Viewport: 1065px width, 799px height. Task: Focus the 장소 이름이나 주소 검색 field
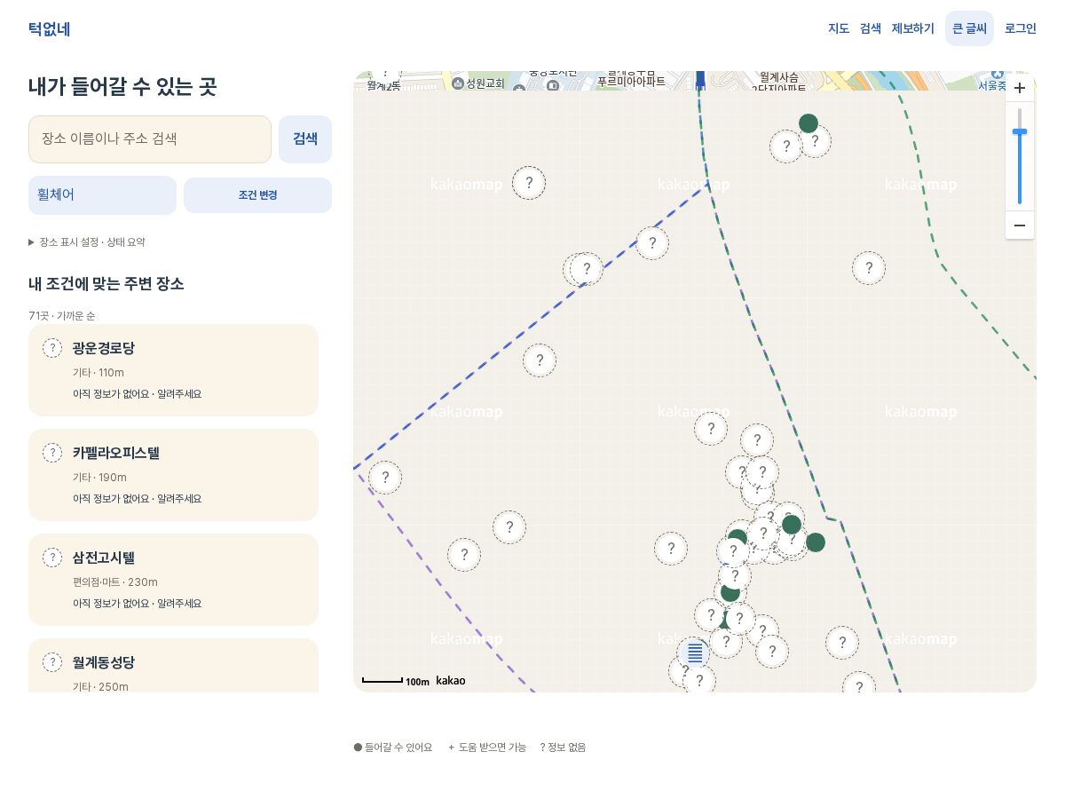[x=150, y=139]
